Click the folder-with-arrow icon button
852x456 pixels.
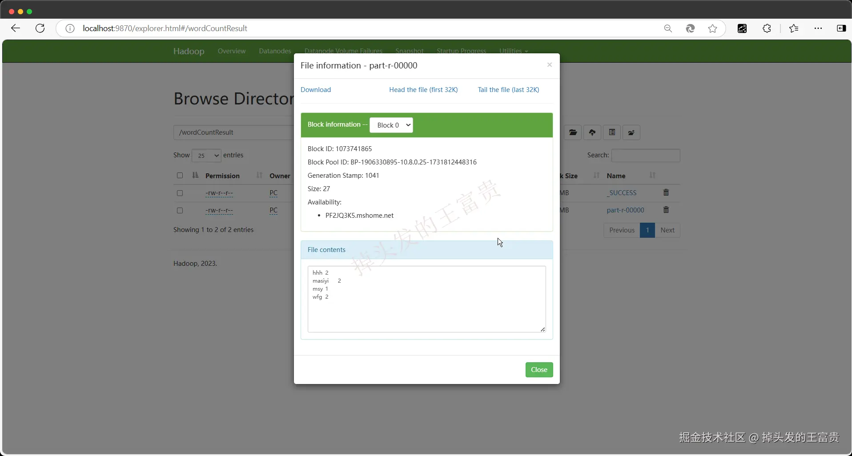(x=631, y=132)
